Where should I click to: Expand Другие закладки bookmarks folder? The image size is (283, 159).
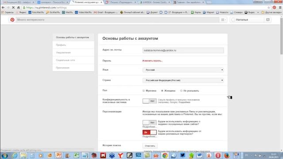(x=271, y=12)
